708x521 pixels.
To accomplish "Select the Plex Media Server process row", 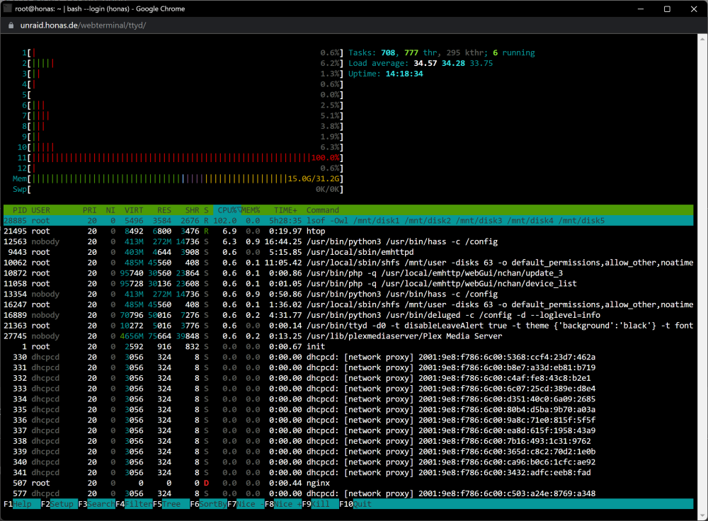I will pyautogui.click(x=348, y=336).
